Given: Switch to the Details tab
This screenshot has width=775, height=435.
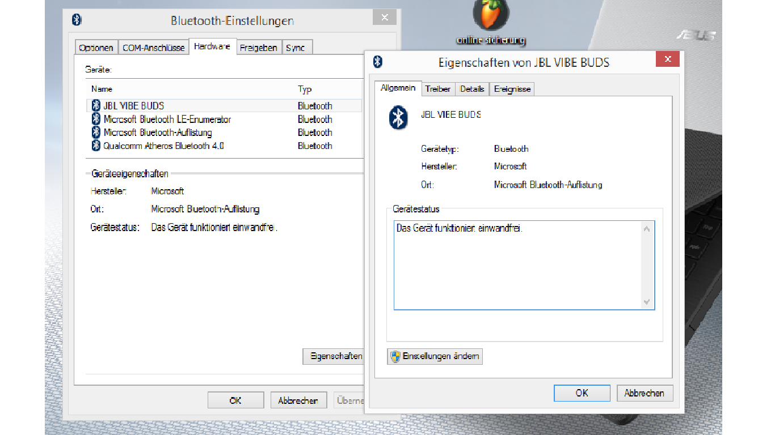Looking at the screenshot, I should coord(472,89).
